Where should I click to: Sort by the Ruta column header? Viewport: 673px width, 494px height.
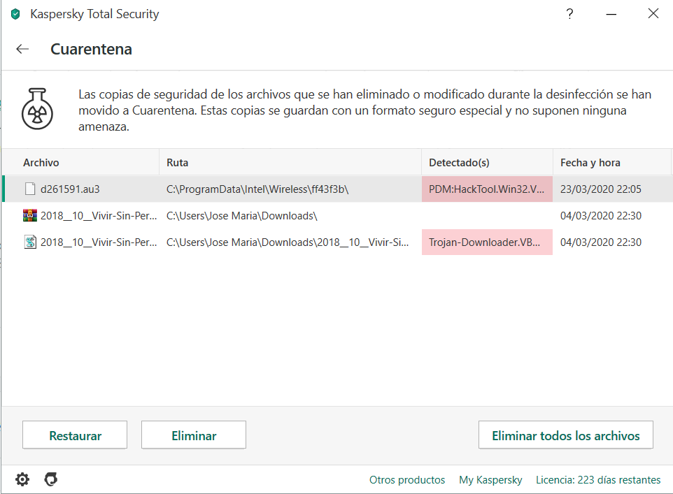(x=177, y=163)
